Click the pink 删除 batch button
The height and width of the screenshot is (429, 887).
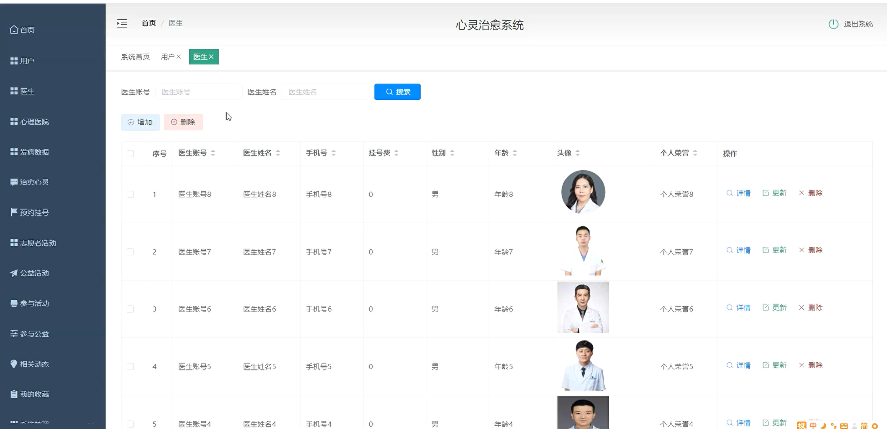[184, 122]
